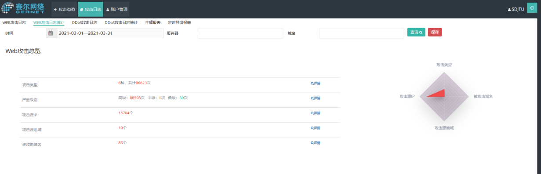Switch to DDoS攻击日志统计 tab

[121, 22]
